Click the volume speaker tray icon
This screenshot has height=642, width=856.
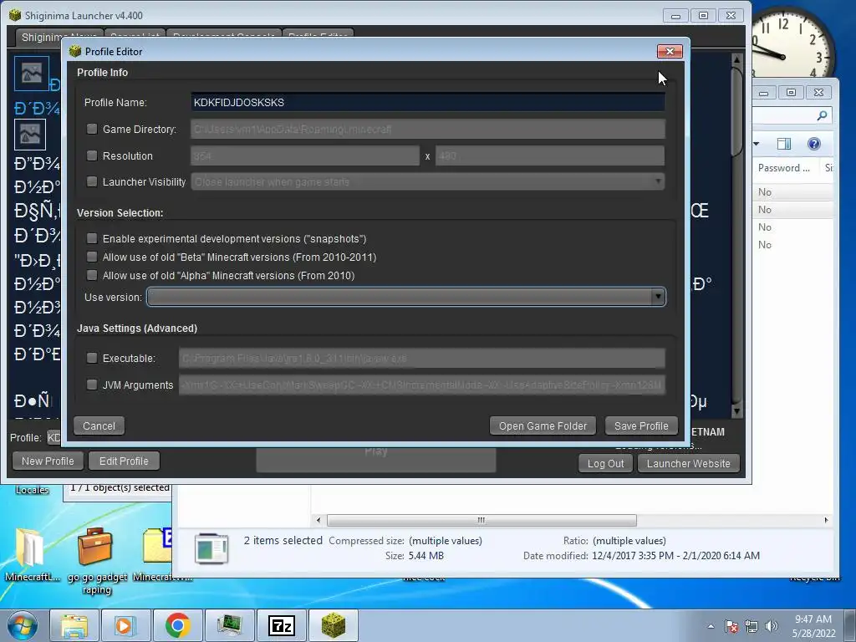pos(771,626)
